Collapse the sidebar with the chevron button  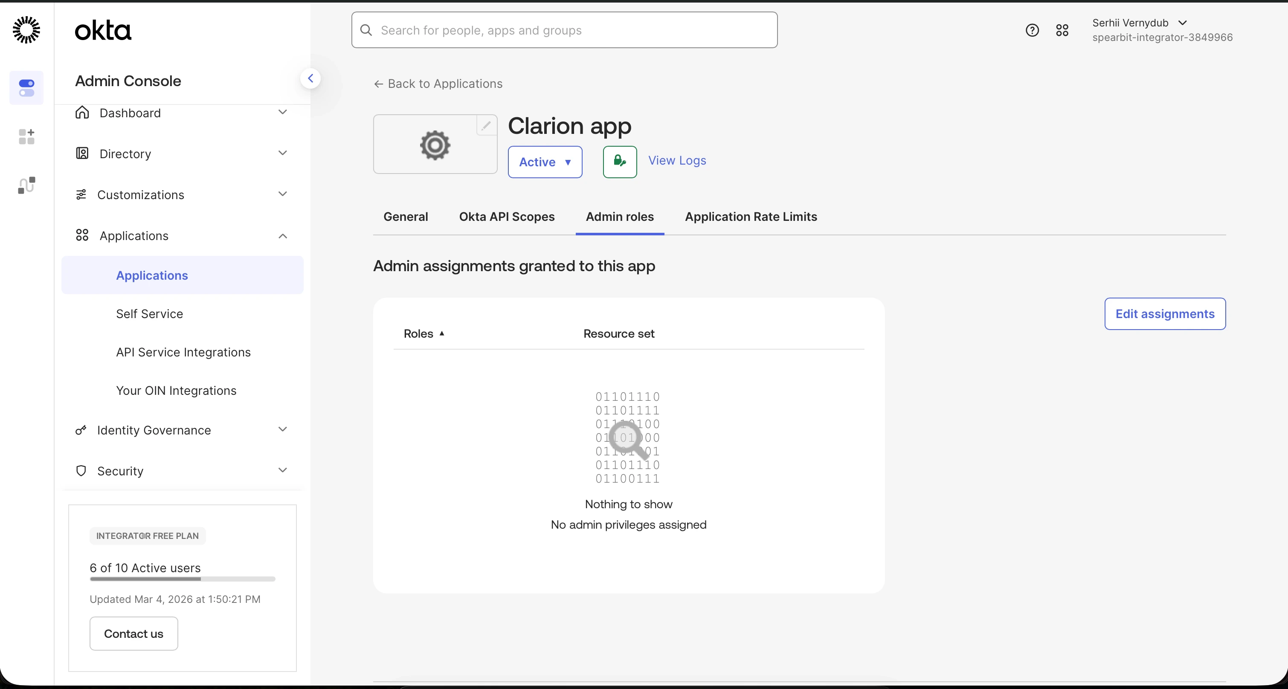point(310,78)
